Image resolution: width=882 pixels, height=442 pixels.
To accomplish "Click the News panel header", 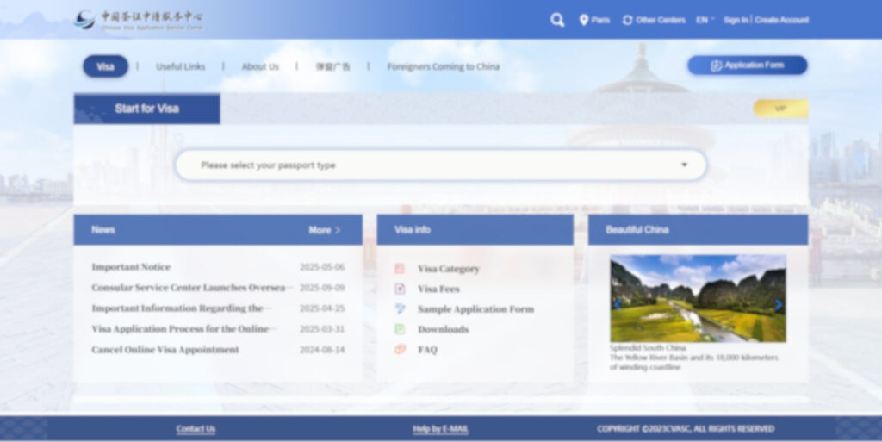I will pyautogui.click(x=218, y=229).
